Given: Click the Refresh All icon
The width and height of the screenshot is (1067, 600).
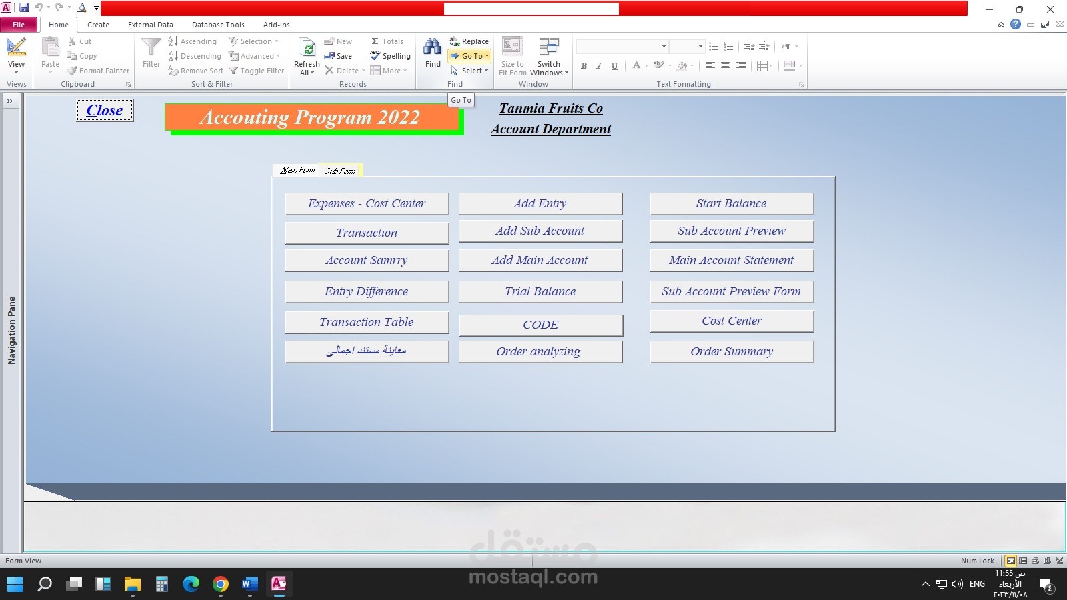Looking at the screenshot, I should (307, 48).
